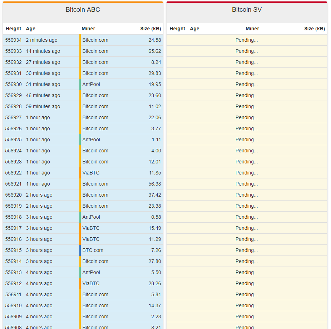This screenshot has height=329, width=331.
Task: Click the 56.38 size value
Action: pos(154,184)
